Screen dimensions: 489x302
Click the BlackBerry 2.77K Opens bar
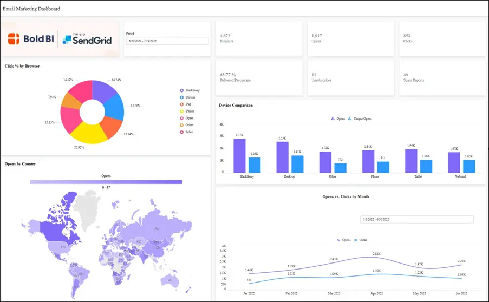(x=239, y=155)
